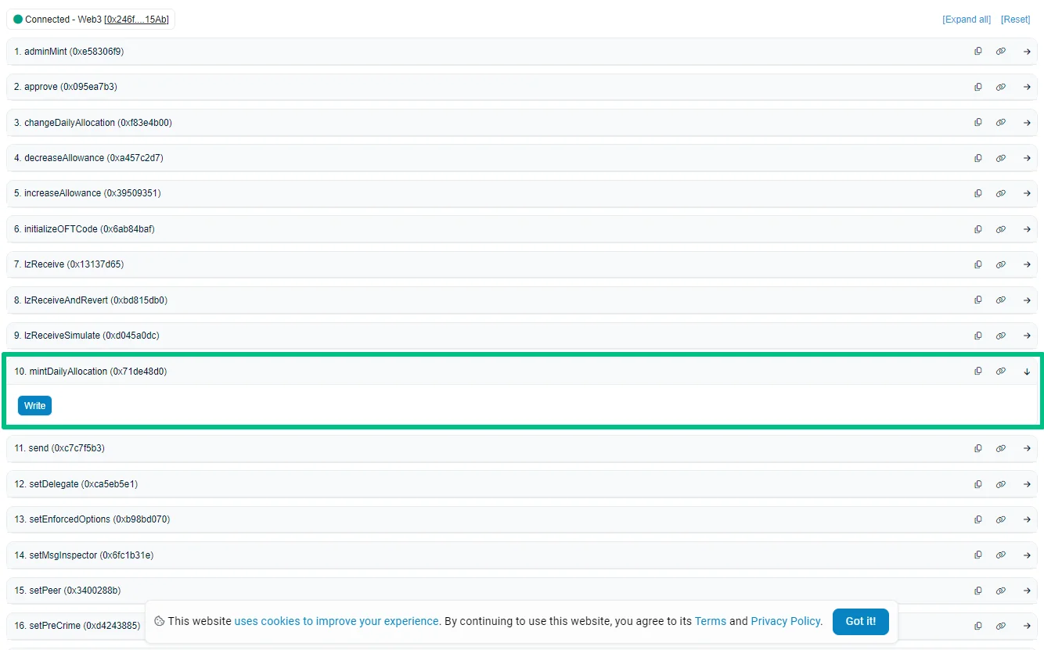
Task: Expand the adminMint method arrow
Action: (1027, 52)
